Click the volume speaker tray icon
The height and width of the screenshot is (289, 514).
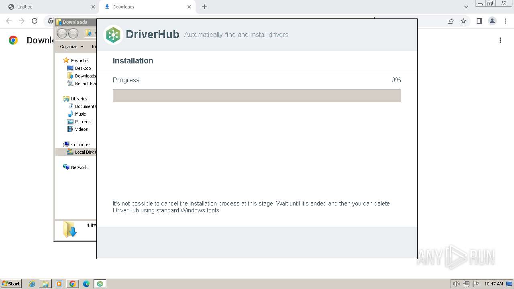457,284
